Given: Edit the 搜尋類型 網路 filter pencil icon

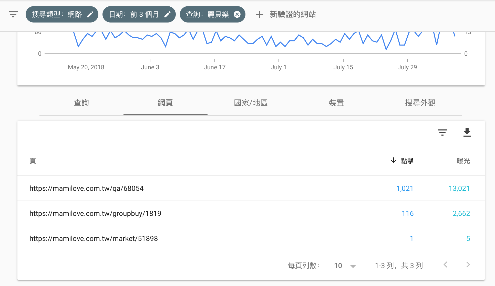Looking at the screenshot, I should click(90, 14).
